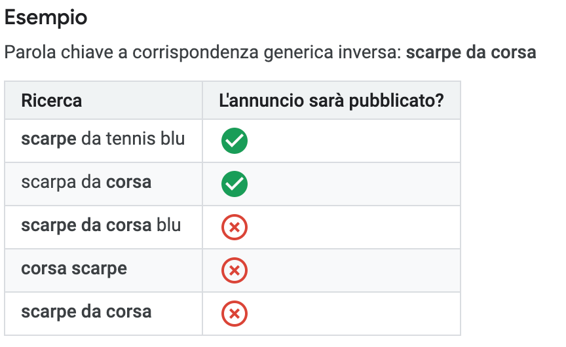Click the scarpe da tennis blu search cell

pos(104,141)
